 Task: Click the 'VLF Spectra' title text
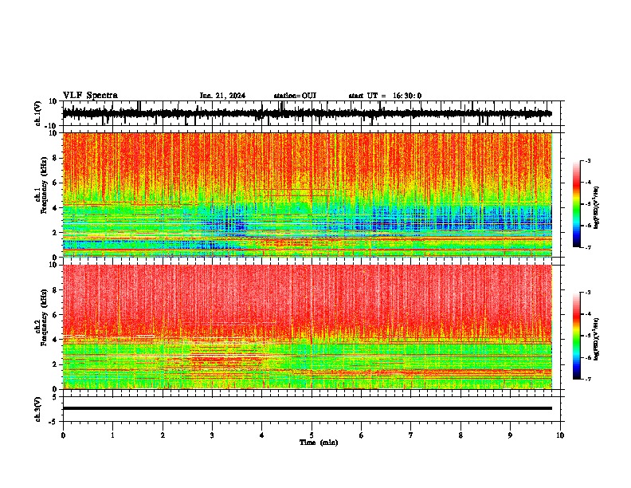tap(90, 96)
